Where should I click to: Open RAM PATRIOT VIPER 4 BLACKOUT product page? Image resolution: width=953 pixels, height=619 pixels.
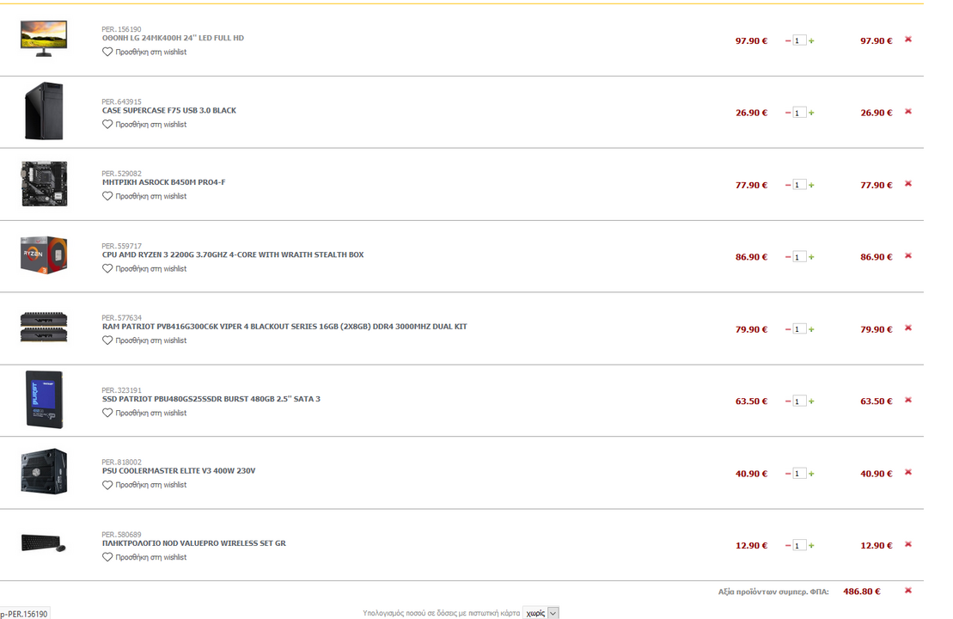click(284, 327)
